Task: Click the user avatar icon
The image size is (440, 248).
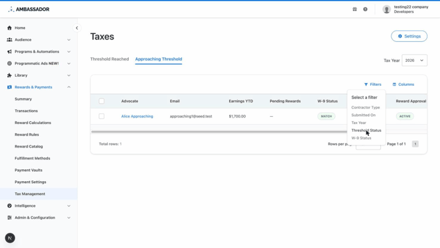Action: [386, 9]
